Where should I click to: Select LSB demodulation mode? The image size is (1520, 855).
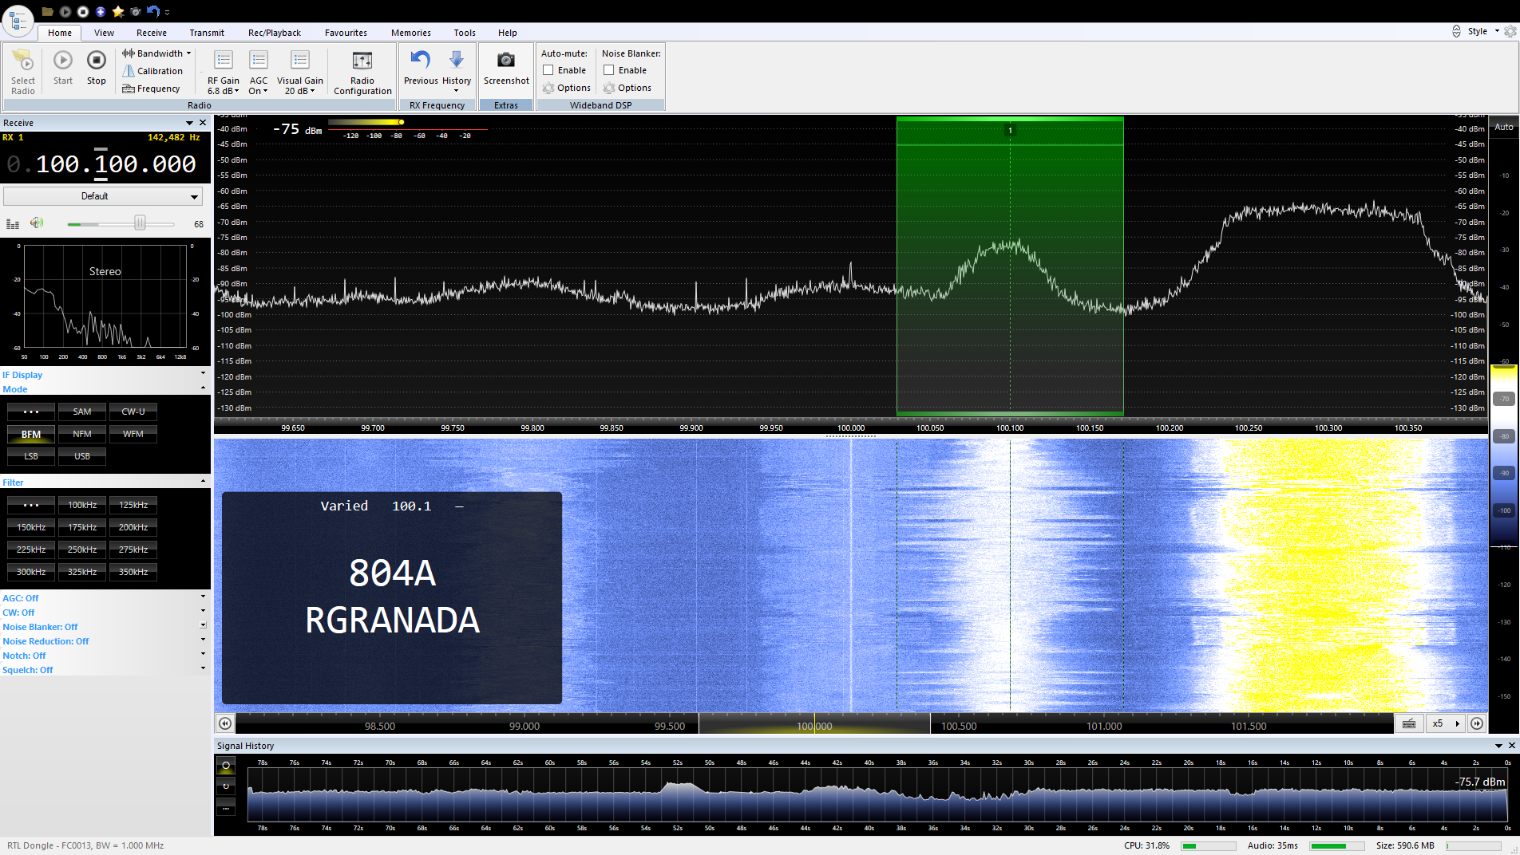tap(31, 456)
